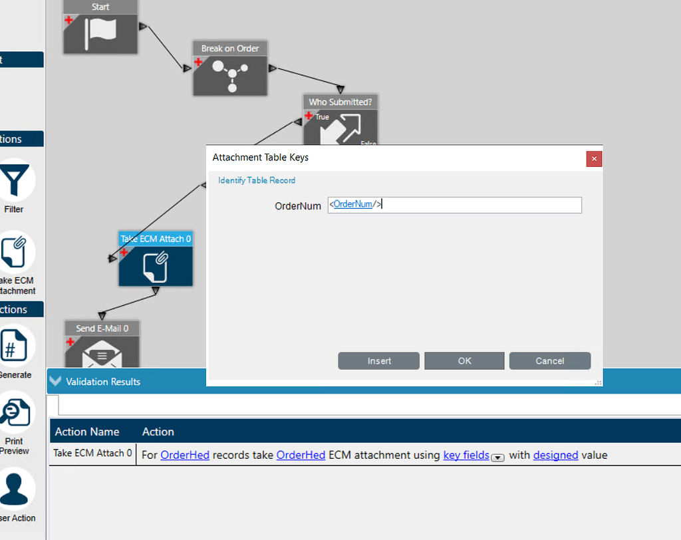Viewport: 681px width, 540px height.
Task: Click the Who Submitted? decision node icon
Action: click(x=341, y=128)
